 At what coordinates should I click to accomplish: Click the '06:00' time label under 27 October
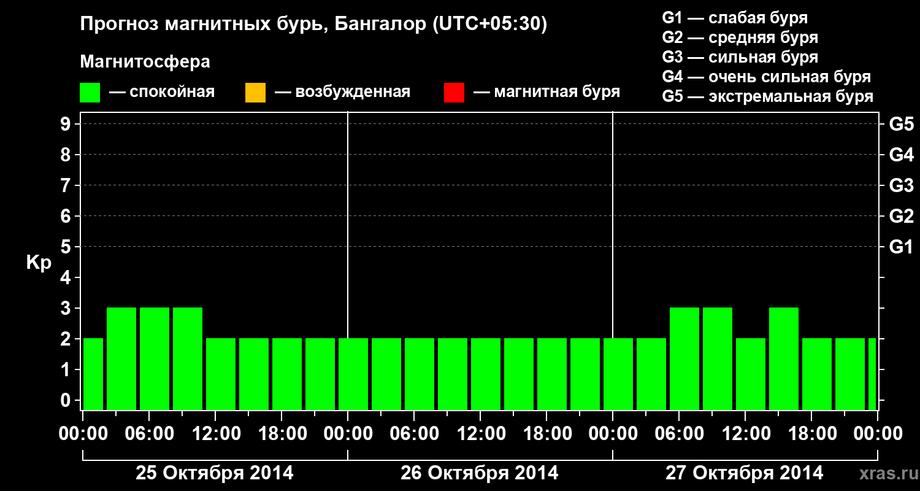[680, 433]
